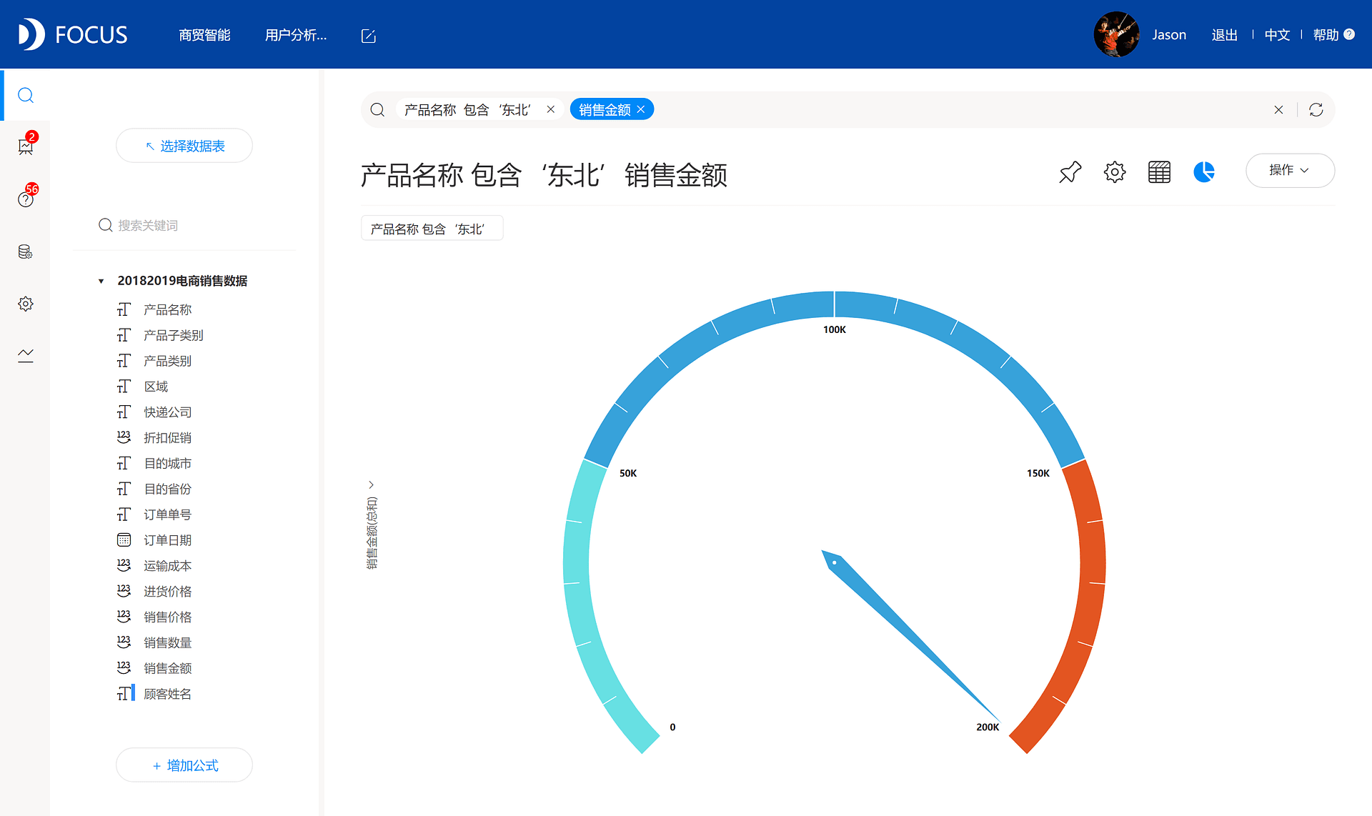Image resolution: width=1372 pixels, height=816 pixels.
Task: Open chart type pie icon
Action: [1204, 171]
